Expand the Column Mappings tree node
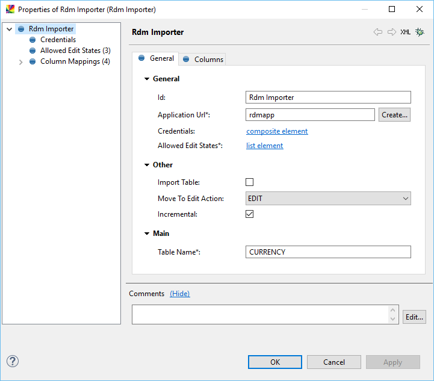The image size is (434, 381). (x=21, y=62)
